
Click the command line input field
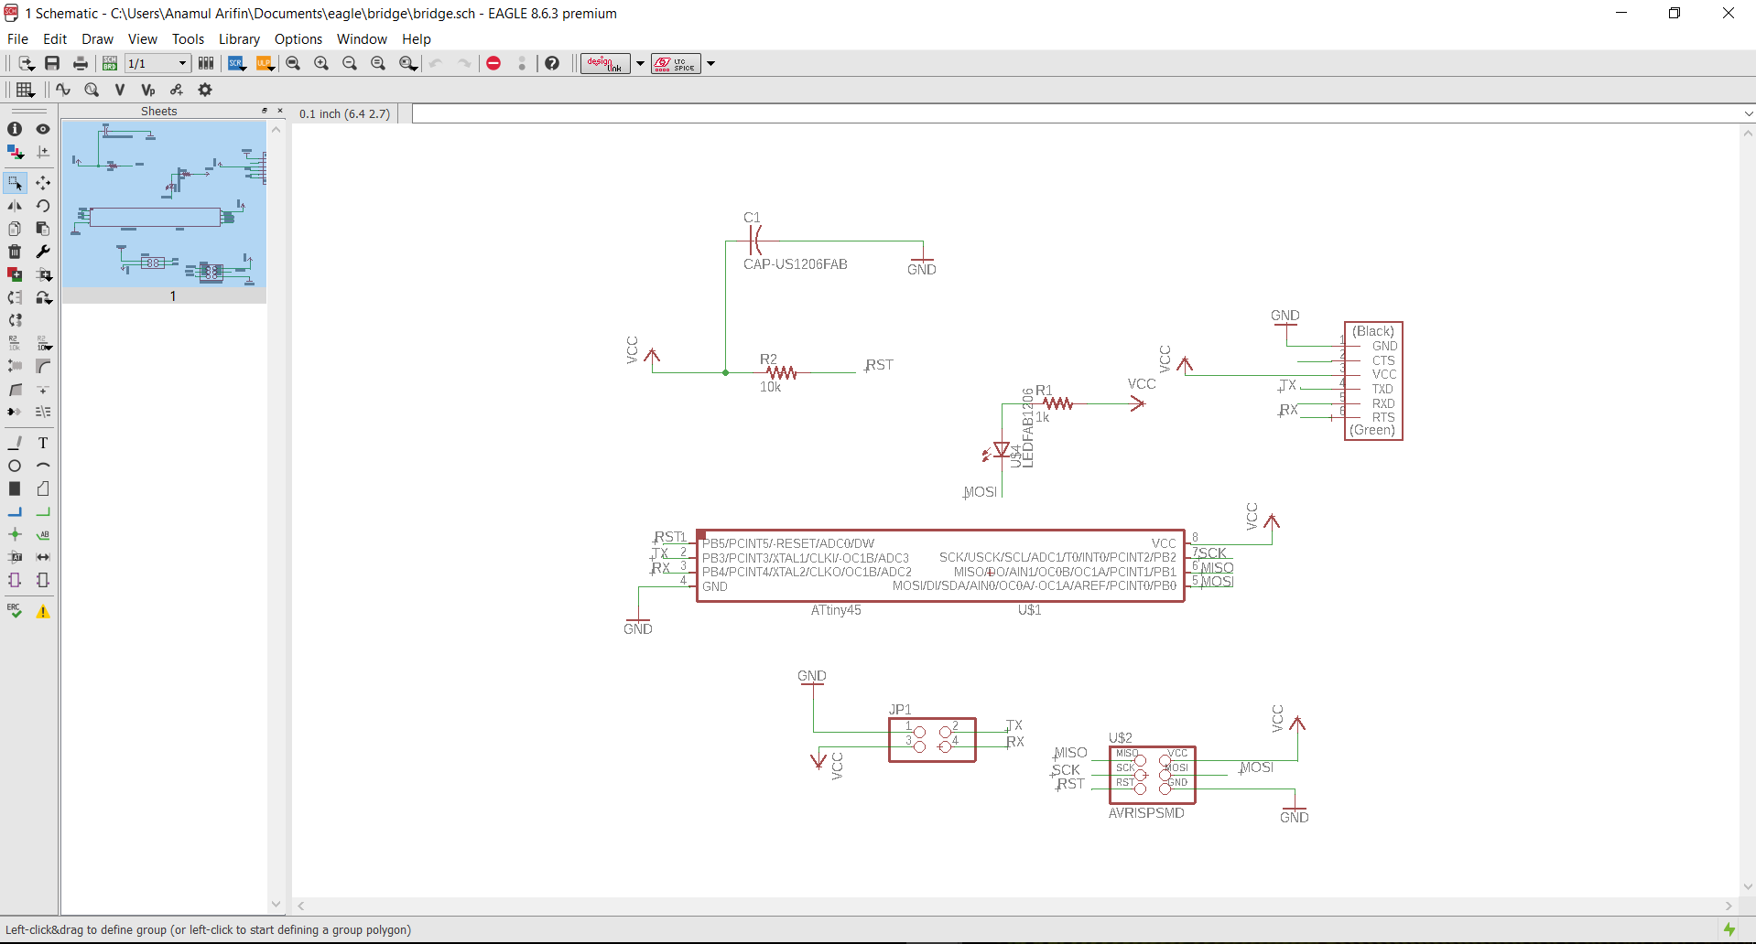coord(1080,113)
